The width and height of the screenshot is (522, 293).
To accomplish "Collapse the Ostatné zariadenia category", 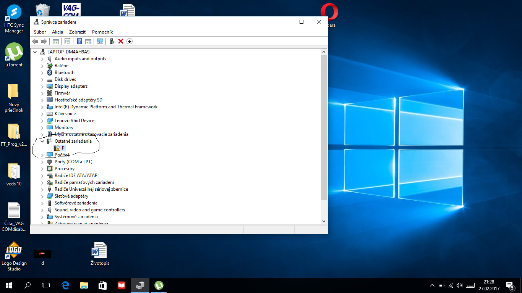I will pyautogui.click(x=42, y=141).
